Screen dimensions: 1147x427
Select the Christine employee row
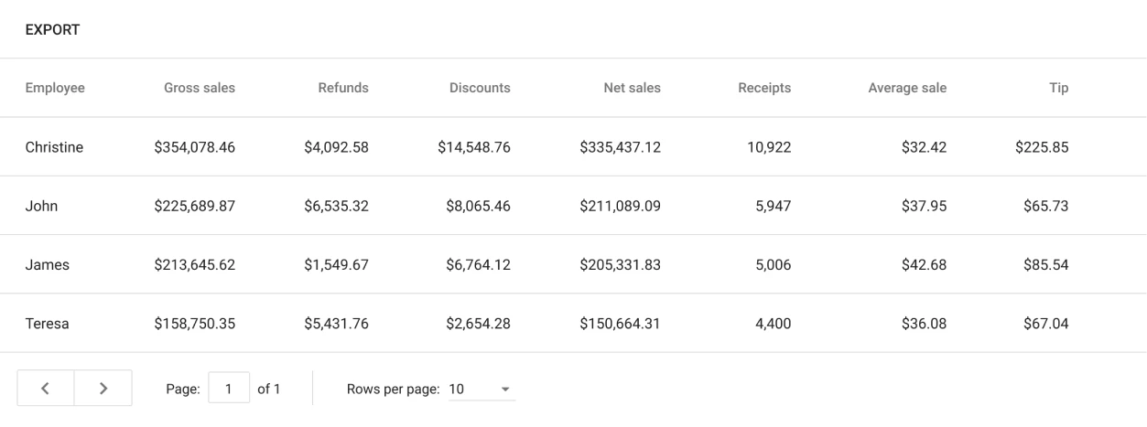(x=54, y=147)
